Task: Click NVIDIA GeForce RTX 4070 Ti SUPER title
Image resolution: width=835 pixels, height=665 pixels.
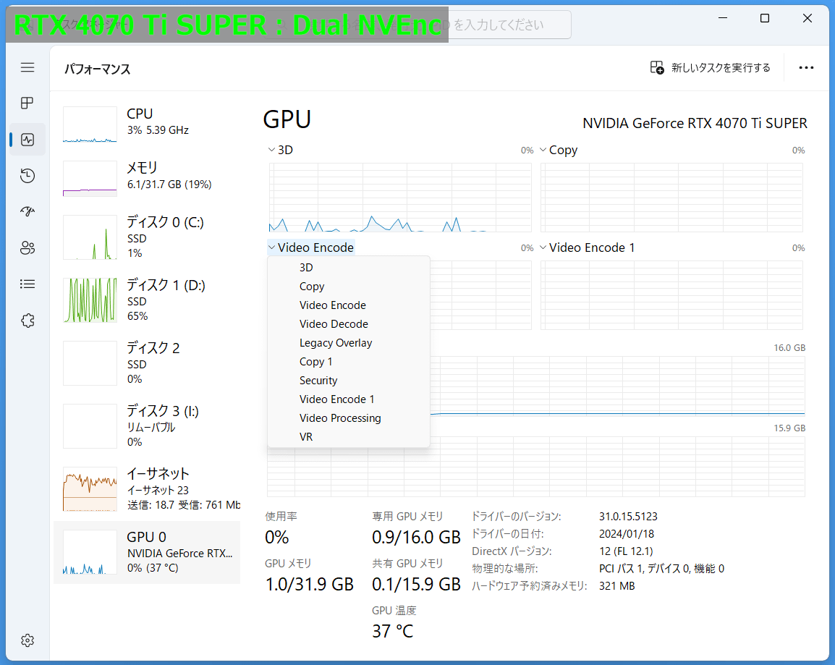Action: [695, 123]
